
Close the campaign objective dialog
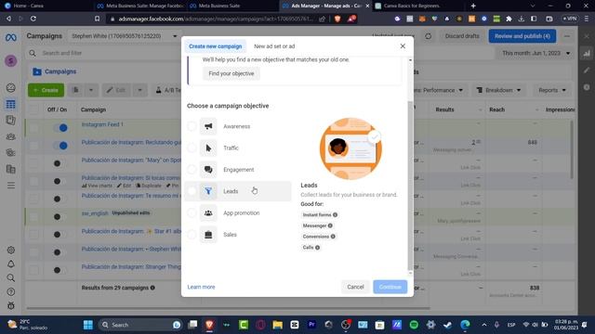[403, 46]
